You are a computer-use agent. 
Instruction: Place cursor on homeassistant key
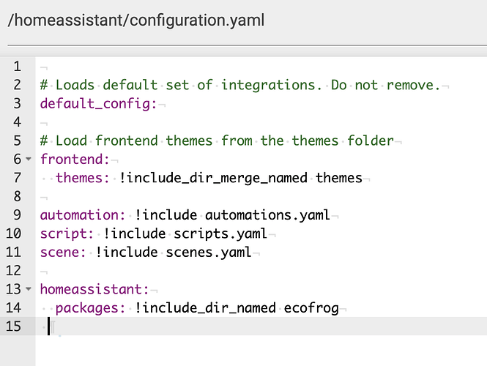click(x=94, y=289)
